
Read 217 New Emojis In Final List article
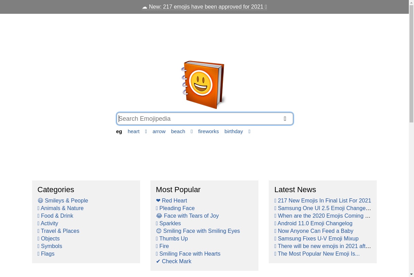(x=323, y=201)
